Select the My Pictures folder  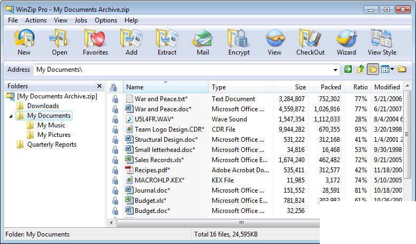click(54, 135)
